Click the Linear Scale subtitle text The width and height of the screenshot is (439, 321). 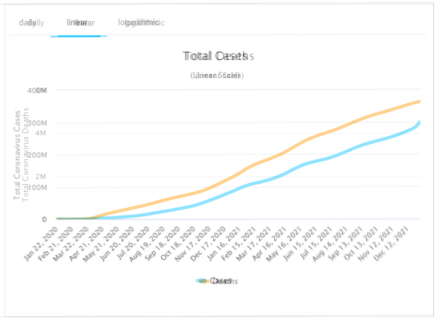(x=216, y=75)
